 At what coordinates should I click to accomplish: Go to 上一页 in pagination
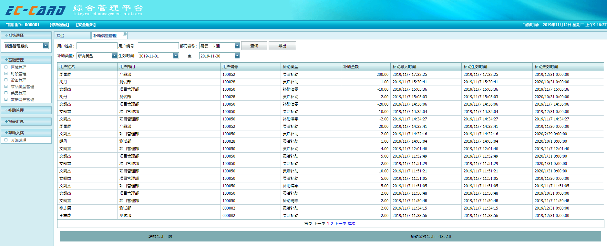319,223
